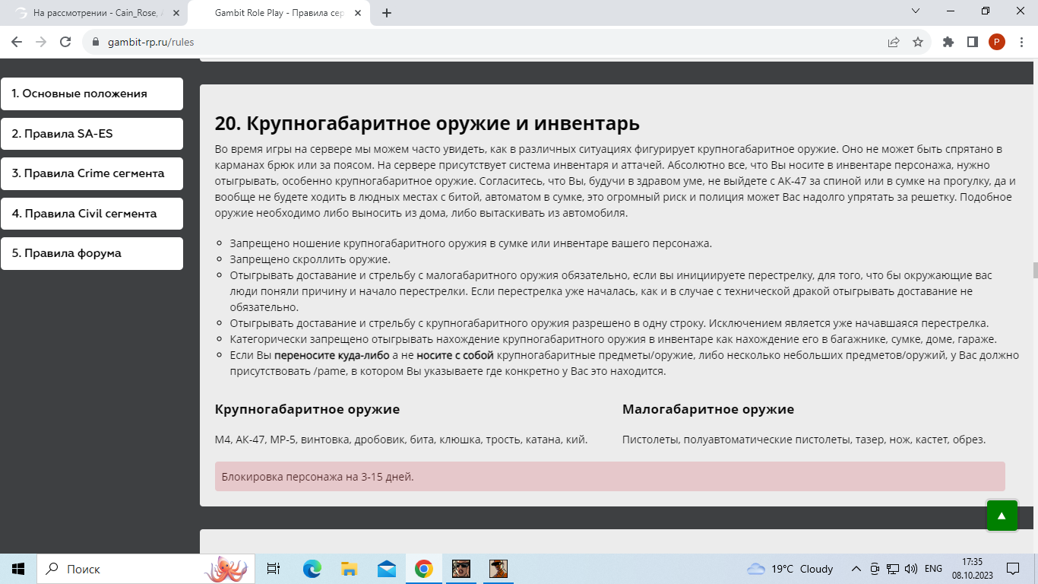Click the share page icon in address bar
Screen dimensions: 1038x584
click(894, 42)
